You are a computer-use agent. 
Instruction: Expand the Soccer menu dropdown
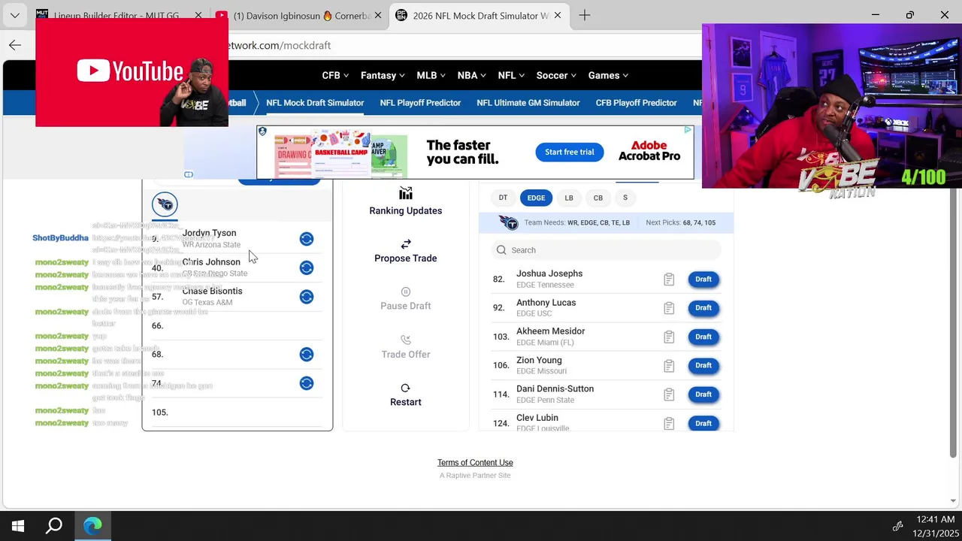tap(556, 75)
